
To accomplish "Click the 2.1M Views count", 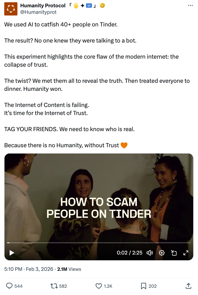I will point(69,269).
